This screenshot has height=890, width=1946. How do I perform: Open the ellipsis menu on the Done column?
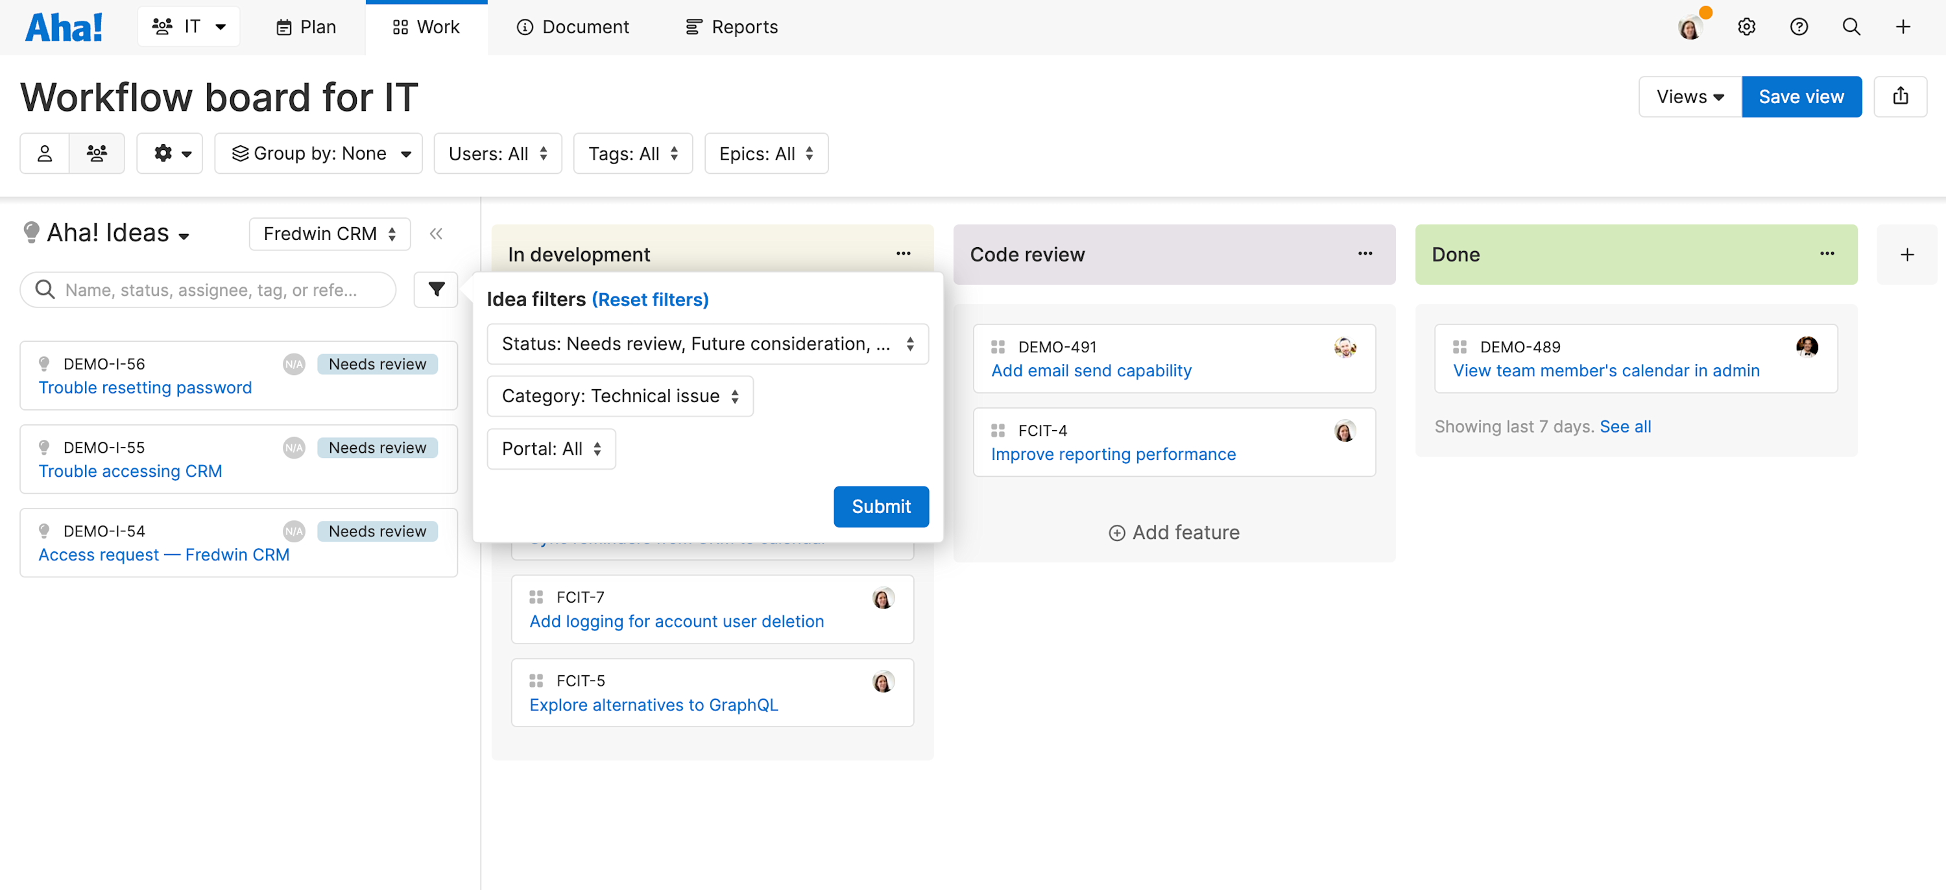point(1827,254)
